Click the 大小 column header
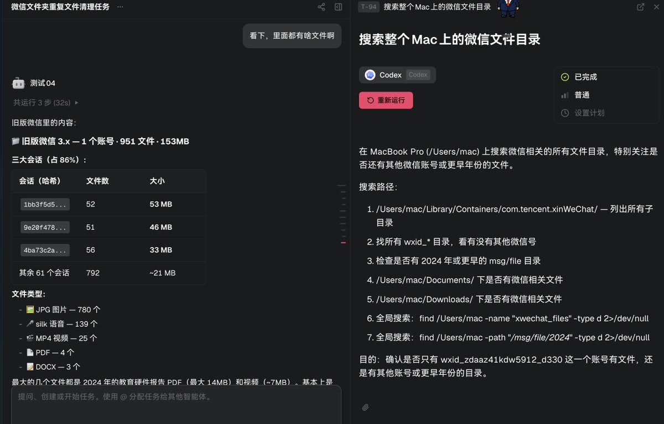This screenshot has width=664, height=424. click(x=157, y=181)
